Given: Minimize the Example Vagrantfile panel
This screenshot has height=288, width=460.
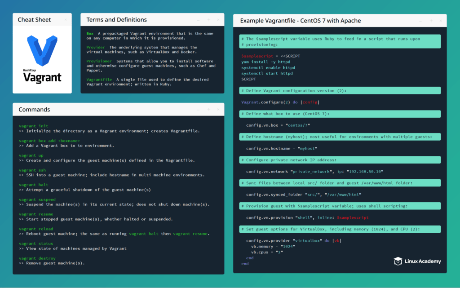Looking at the screenshot, I should 420,21.
